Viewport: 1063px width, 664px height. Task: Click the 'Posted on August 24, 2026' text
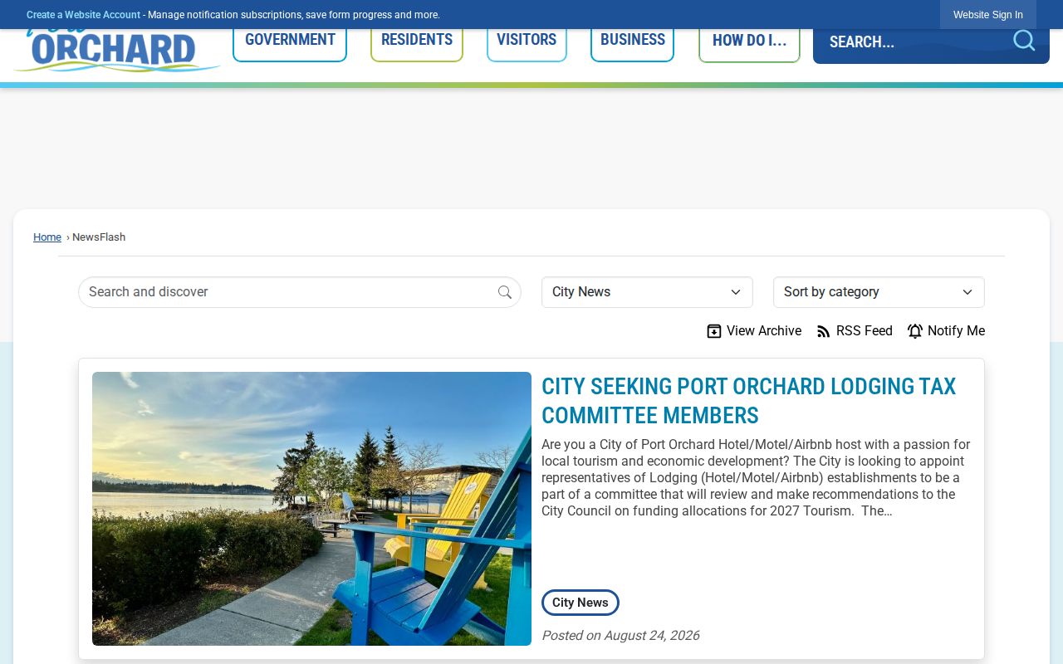(x=620, y=636)
